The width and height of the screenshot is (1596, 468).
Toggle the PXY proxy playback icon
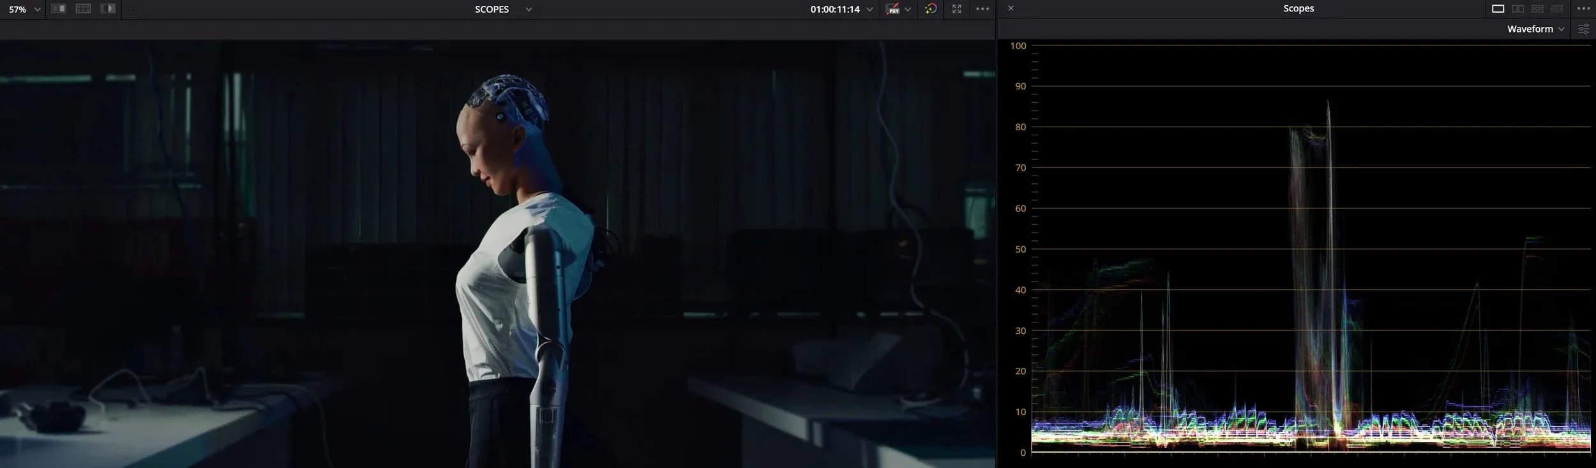892,9
